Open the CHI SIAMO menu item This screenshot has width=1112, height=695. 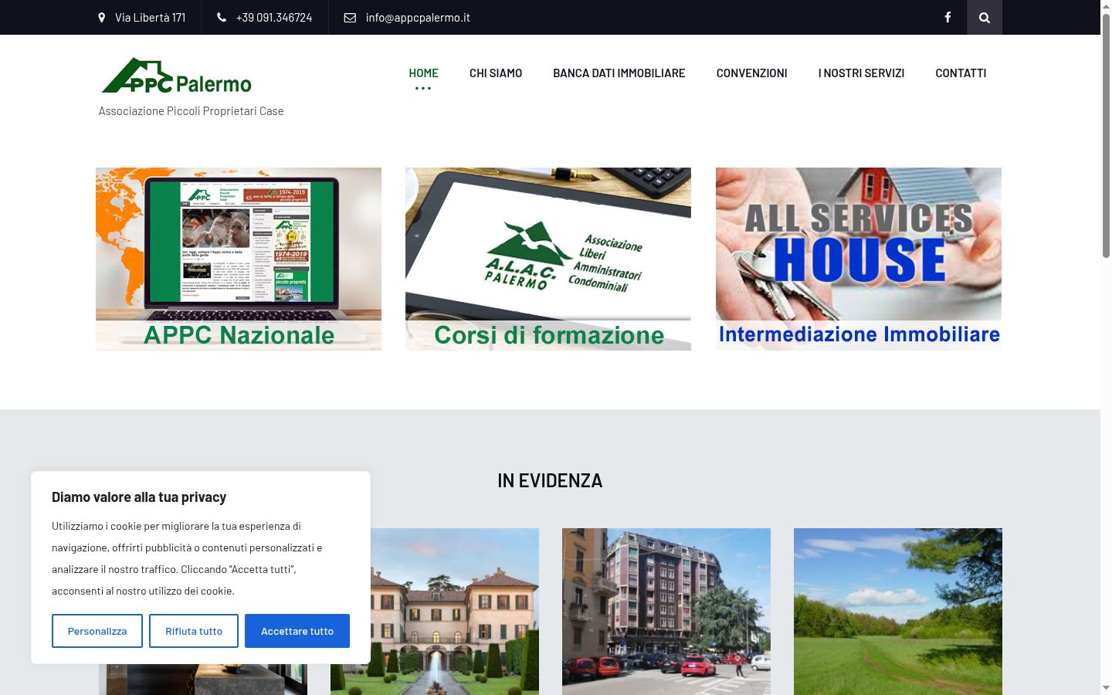(496, 73)
